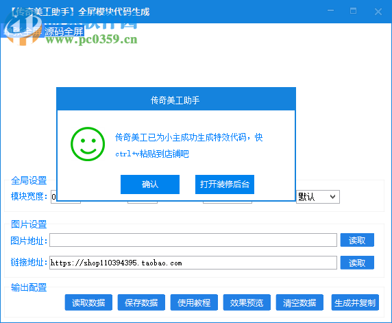Open the 使用教程 tutorial button

194,302
